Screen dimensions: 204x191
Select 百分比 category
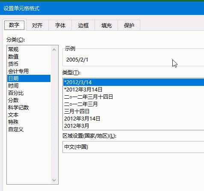[29, 93]
